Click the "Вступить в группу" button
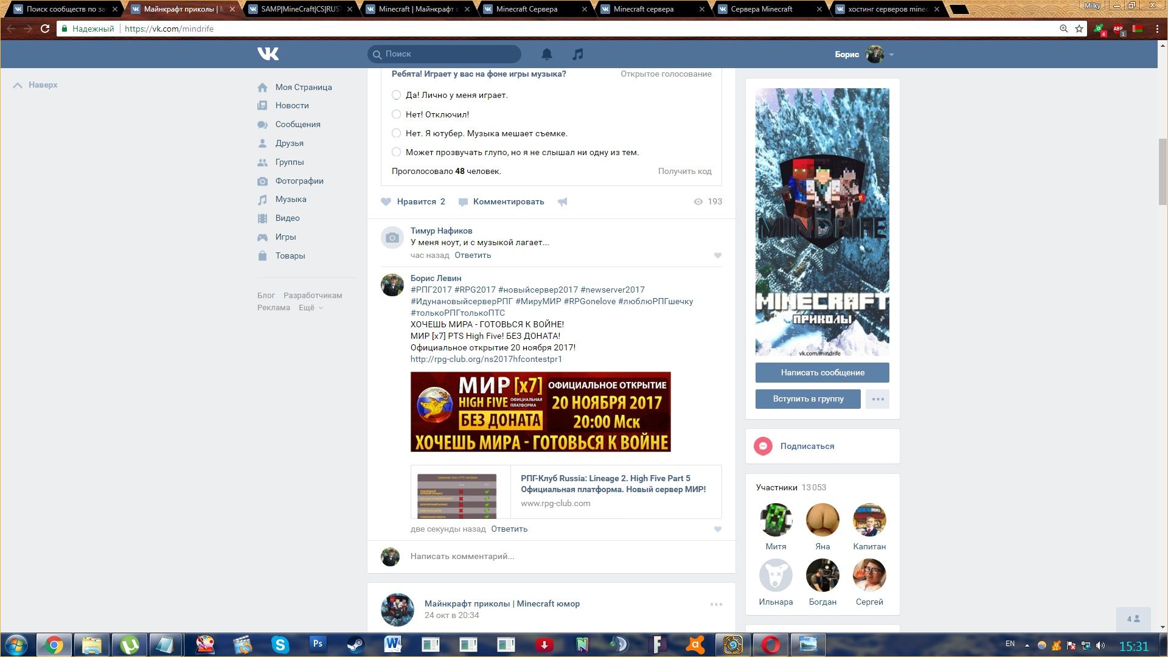This screenshot has width=1168, height=657. click(807, 399)
